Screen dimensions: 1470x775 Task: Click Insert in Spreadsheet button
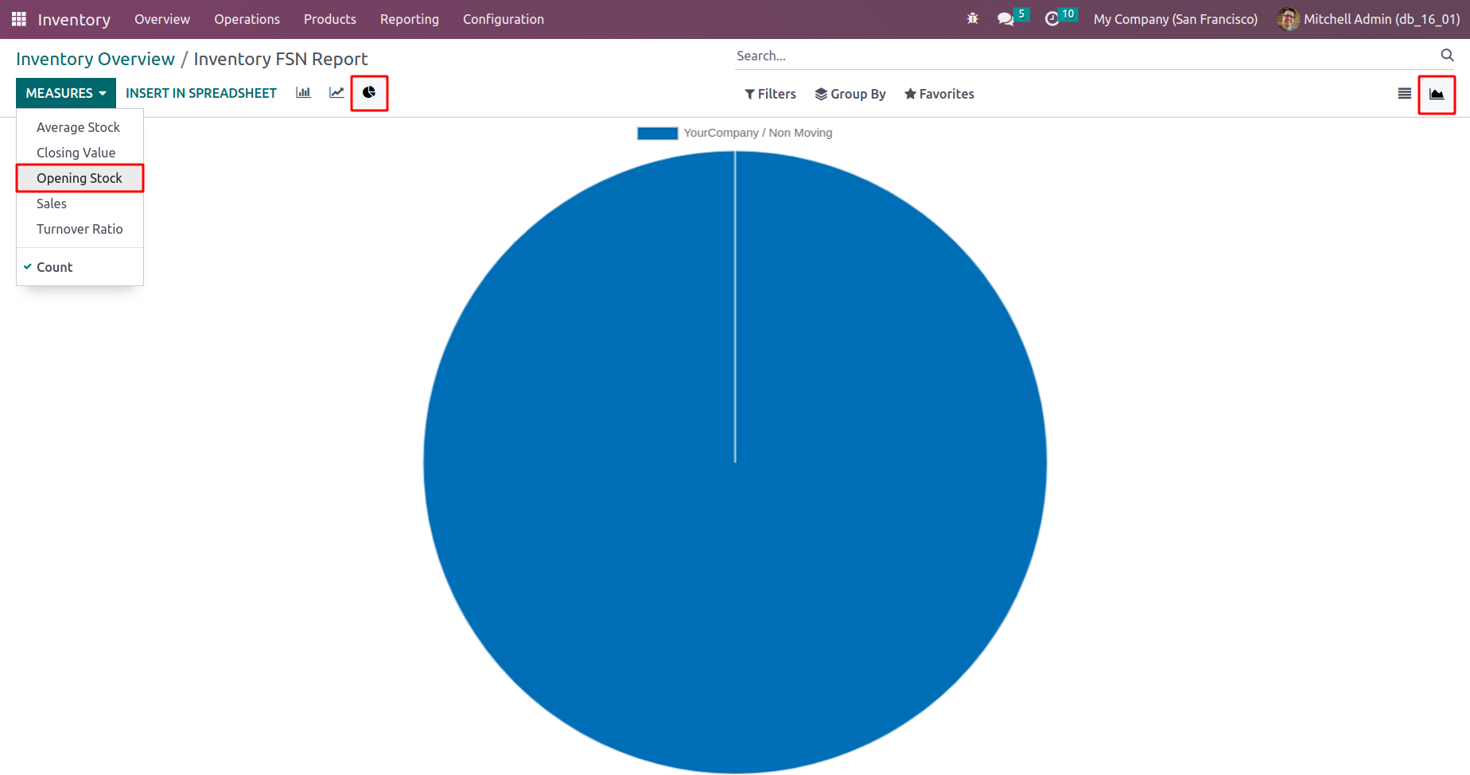click(x=201, y=93)
